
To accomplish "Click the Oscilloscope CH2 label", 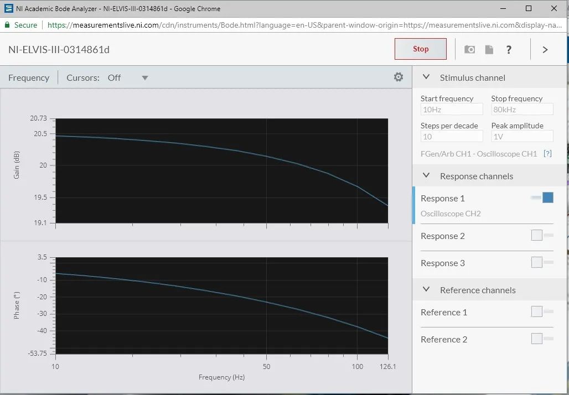I will 451,214.
